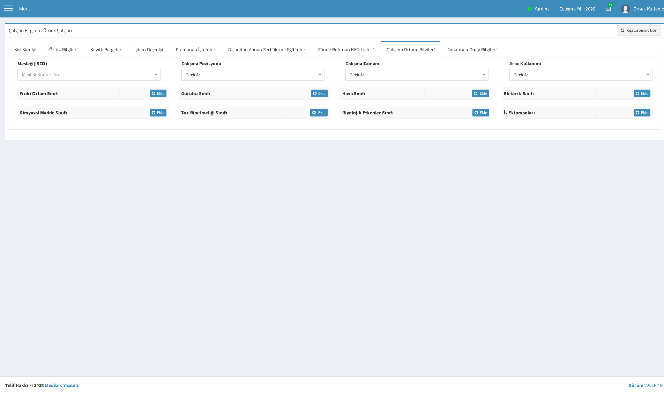Add a Hava Sınıfı entry
This screenshot has height=394, width=664.
click(480, 93)
